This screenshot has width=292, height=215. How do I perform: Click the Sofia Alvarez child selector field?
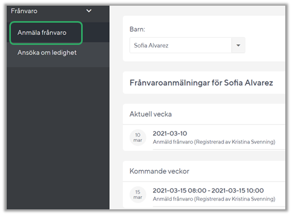tap(187, 45)
